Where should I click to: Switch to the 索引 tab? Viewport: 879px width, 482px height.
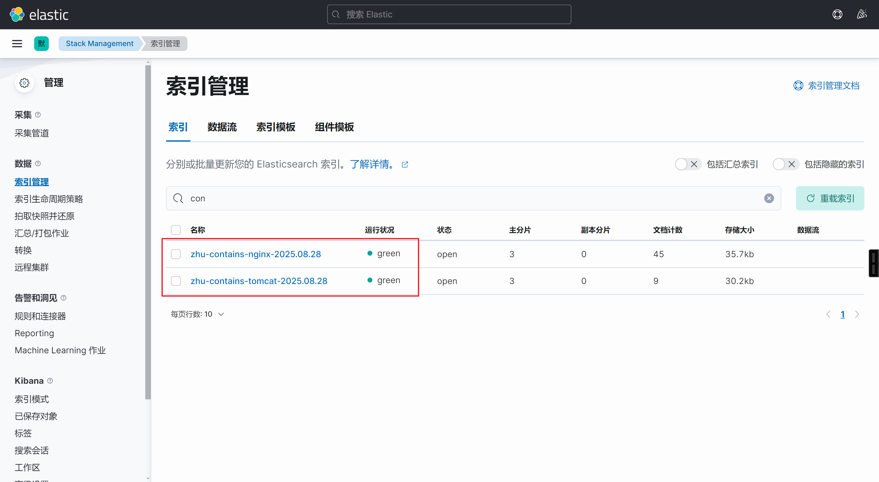(x=178, y=127)
